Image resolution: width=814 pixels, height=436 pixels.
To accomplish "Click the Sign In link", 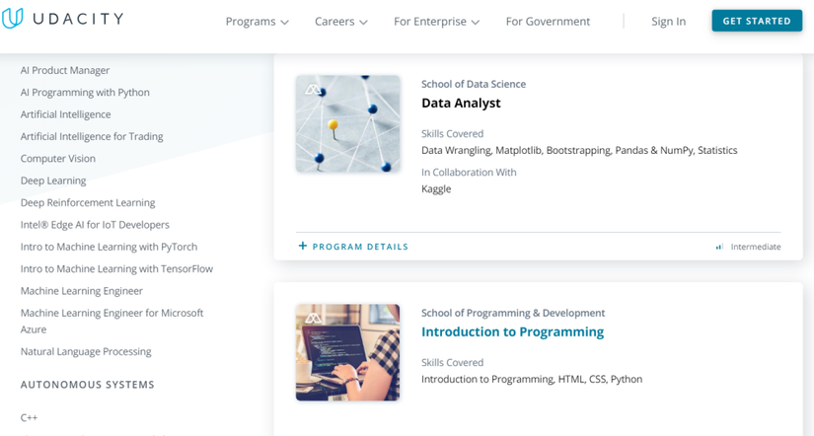I will [668, 22].
